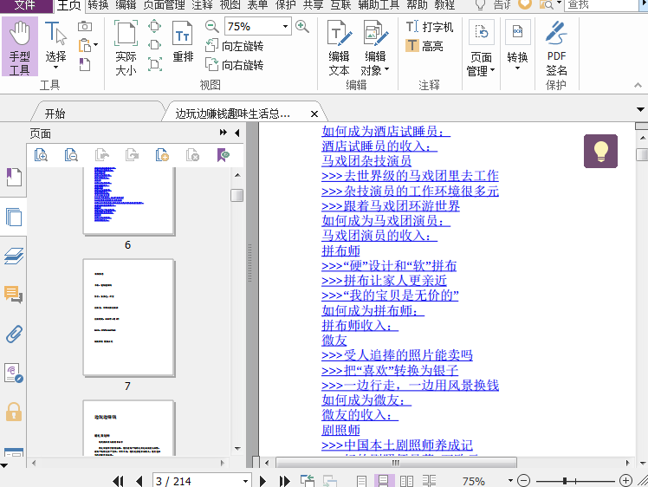Click the purple bookmark flag icon in pages panel
This screenshot has height=487, width=648.
(x=224, y=155)
